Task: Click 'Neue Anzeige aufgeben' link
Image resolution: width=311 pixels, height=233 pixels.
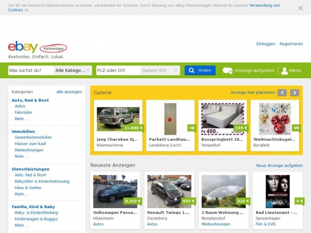Action: tap(279, 166)
